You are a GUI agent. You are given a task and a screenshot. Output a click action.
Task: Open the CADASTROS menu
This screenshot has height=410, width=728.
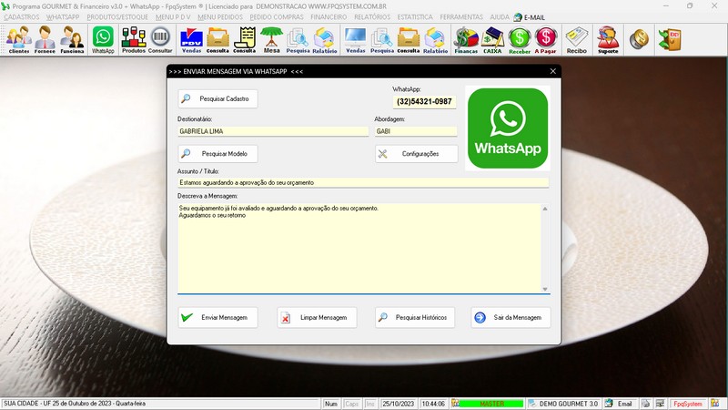[x=21, y=17]
